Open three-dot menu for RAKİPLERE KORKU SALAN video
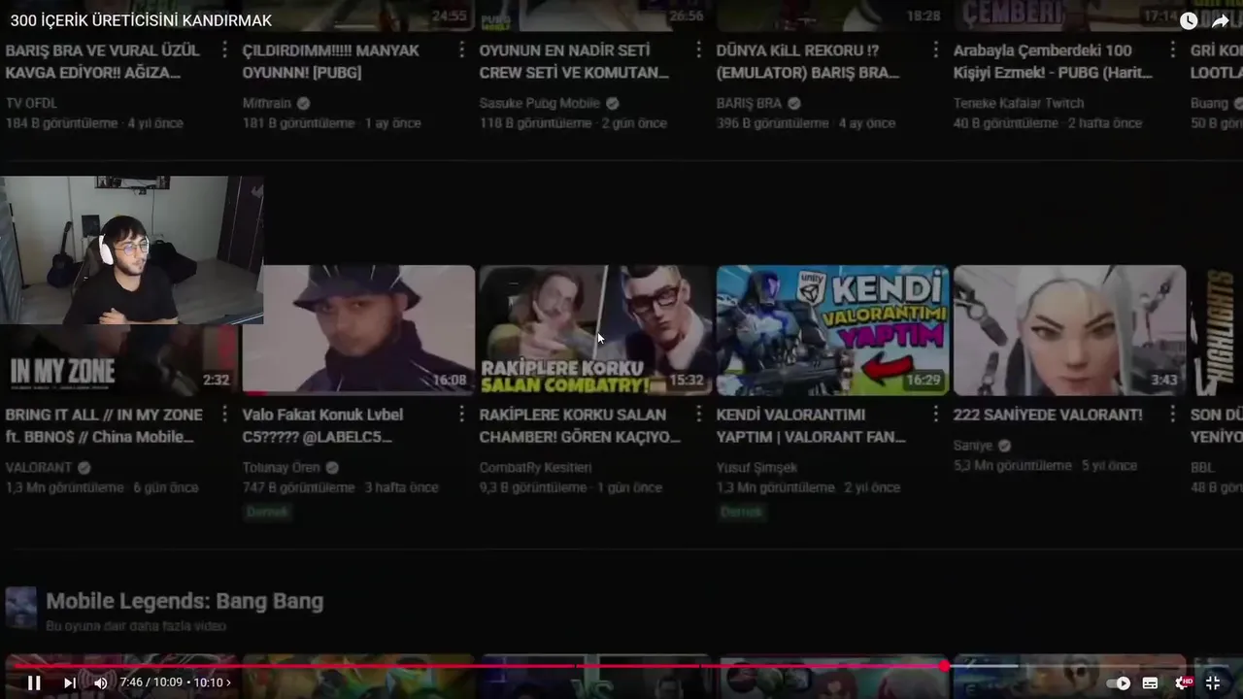The width and height of the screenshot is (1243, 699). click(698, 415)
